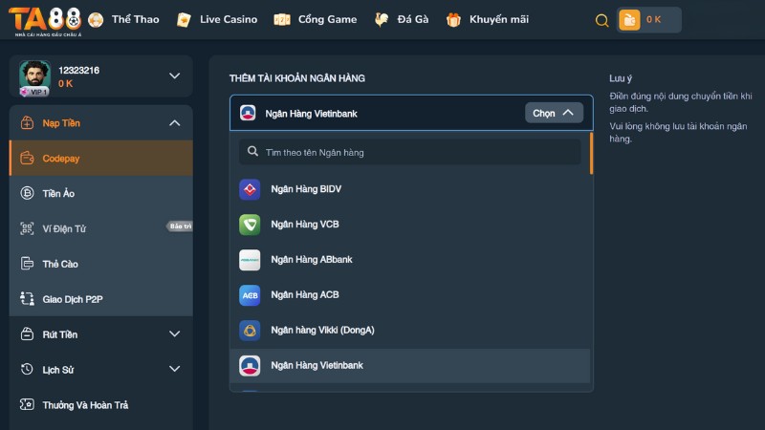Expand the user account 12323216 chevron
Viewport: 765px width, 430px height.
174,76
